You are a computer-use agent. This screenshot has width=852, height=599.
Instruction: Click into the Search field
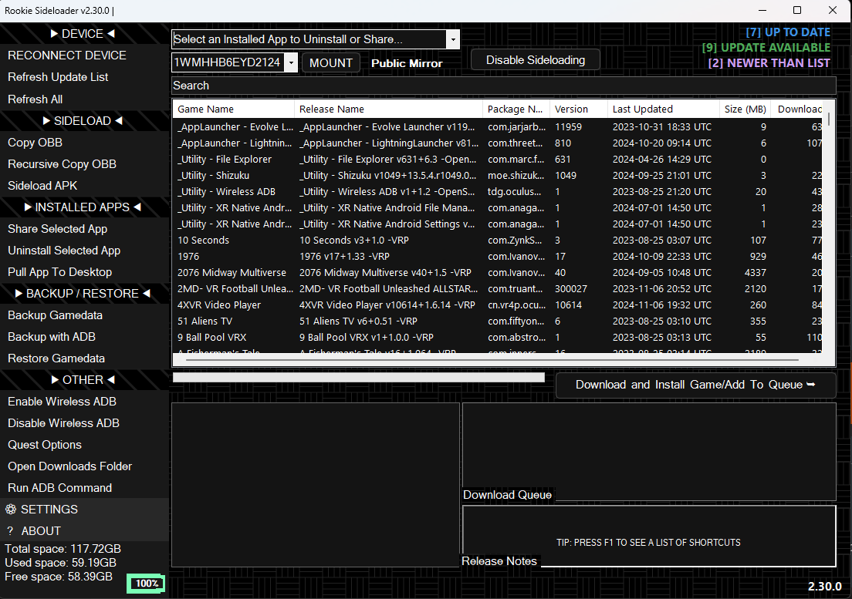503,86
